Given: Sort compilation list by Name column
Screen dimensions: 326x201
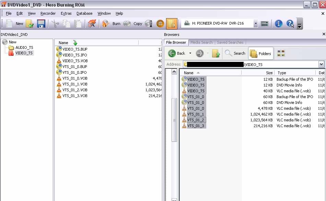Looking at the screenshot, I should point(63,43).
